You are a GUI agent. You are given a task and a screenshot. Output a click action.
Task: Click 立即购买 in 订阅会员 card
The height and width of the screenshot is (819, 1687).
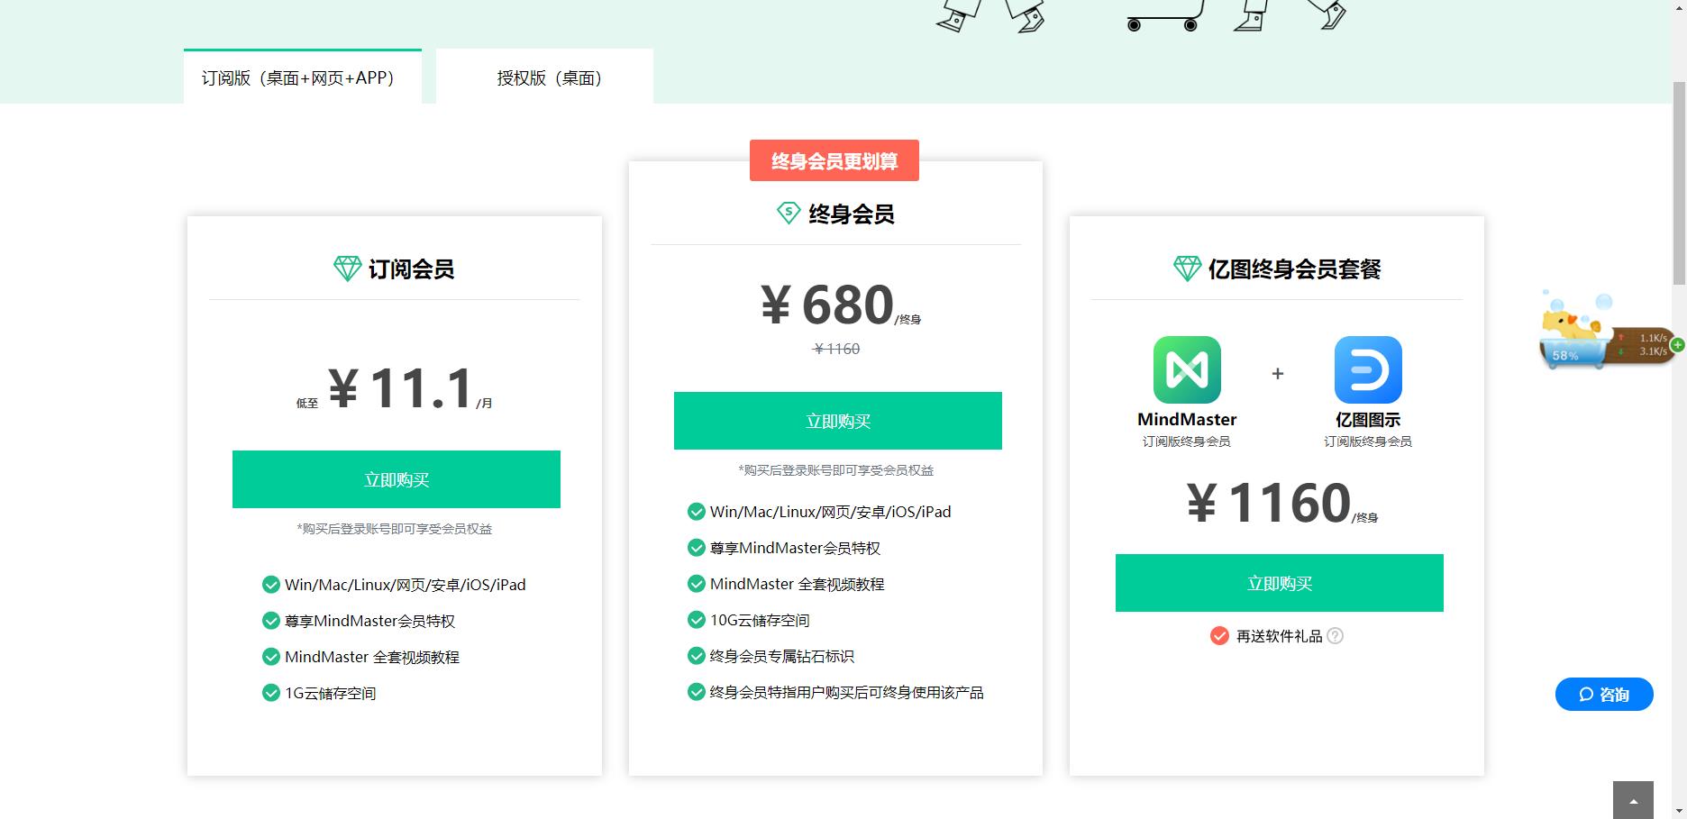[x=397, y=479]
